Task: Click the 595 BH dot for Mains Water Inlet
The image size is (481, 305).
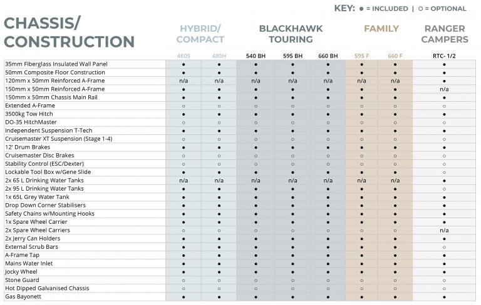Action: click(292, 263)
